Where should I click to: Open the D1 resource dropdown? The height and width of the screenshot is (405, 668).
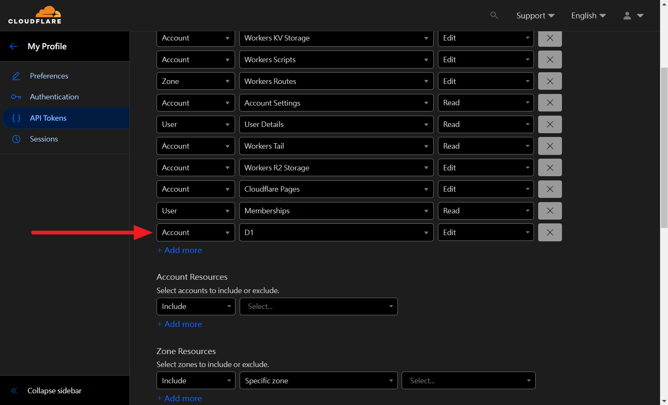tap(336, 233)
